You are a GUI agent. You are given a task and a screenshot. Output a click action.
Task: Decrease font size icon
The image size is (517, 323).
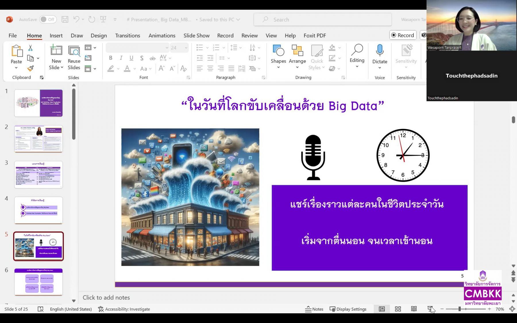click(x=172, y=68)
